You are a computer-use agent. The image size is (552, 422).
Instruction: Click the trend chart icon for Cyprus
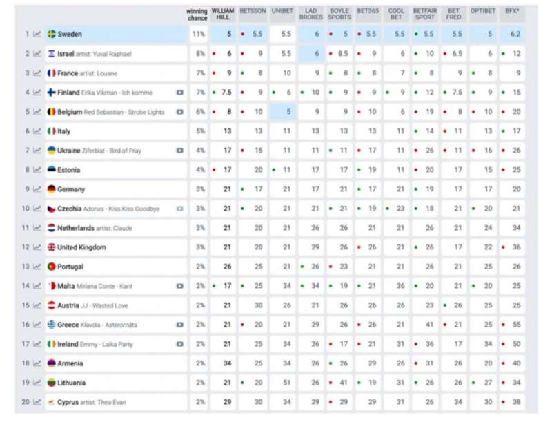[37, 402]
